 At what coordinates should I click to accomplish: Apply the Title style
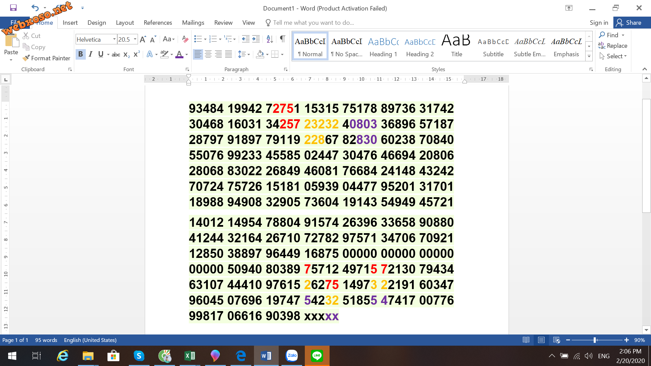pyautogui.click(x=456, y=46)
